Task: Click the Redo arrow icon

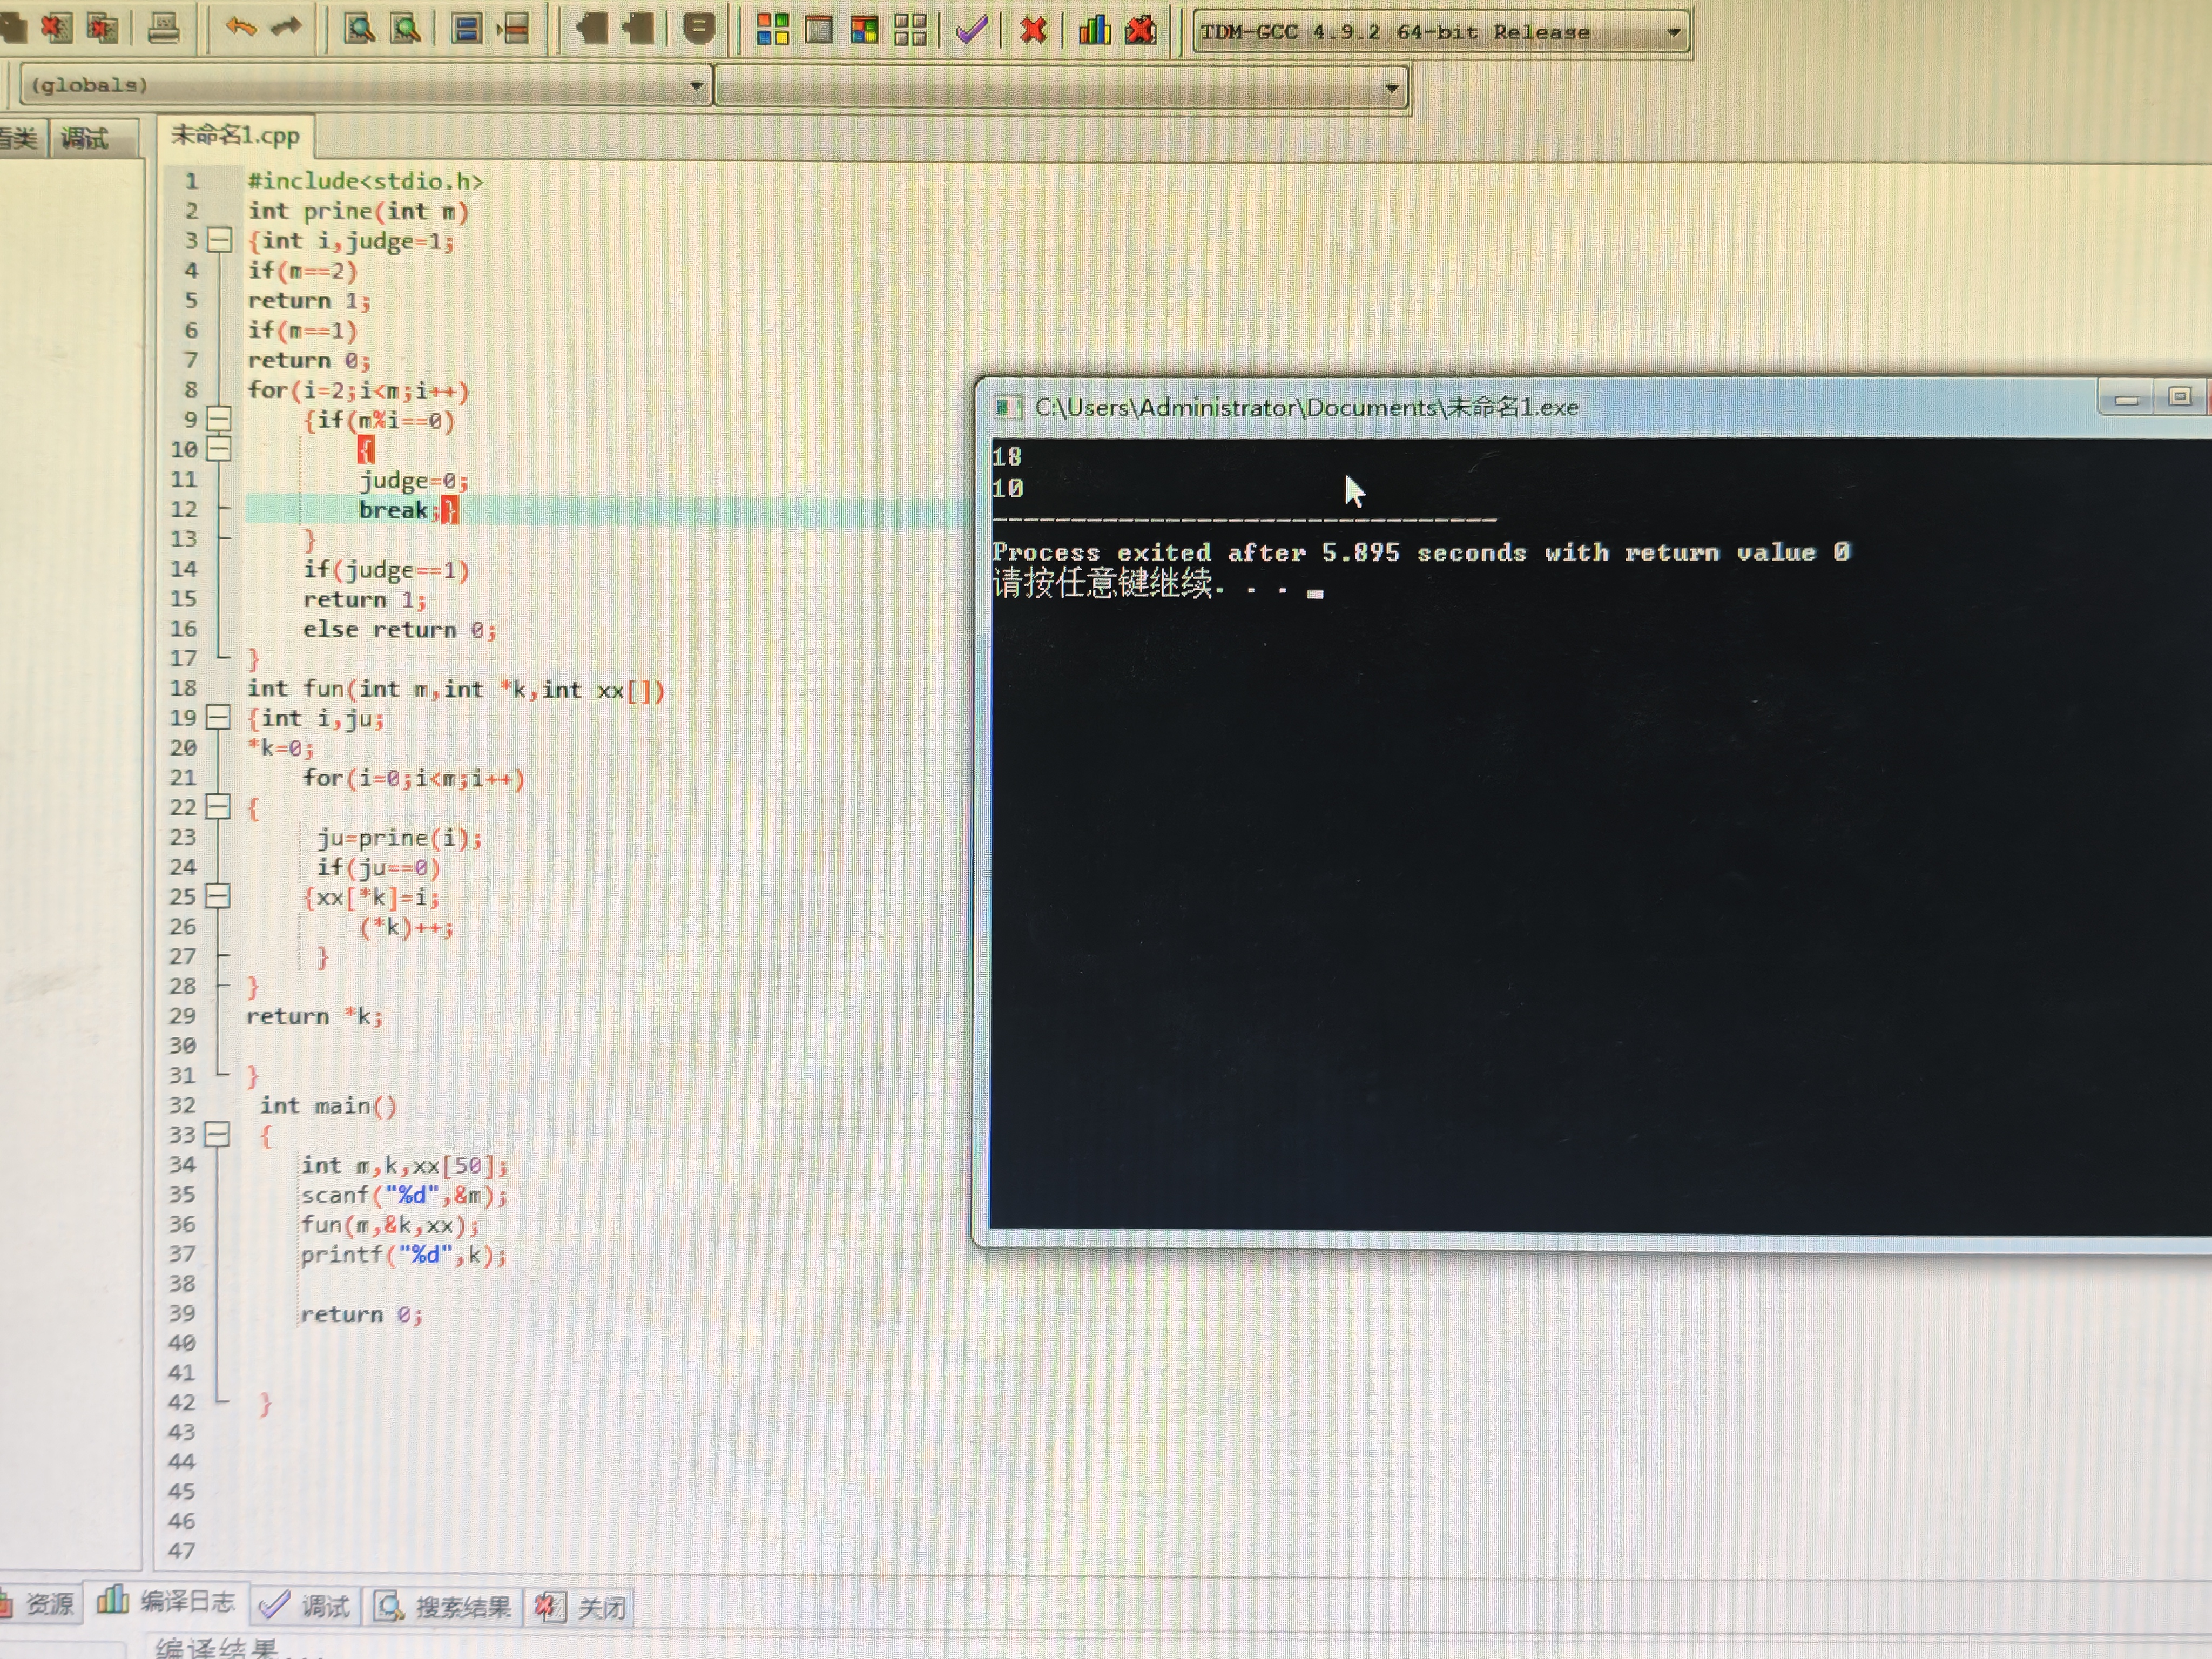Action: (286, 28)
